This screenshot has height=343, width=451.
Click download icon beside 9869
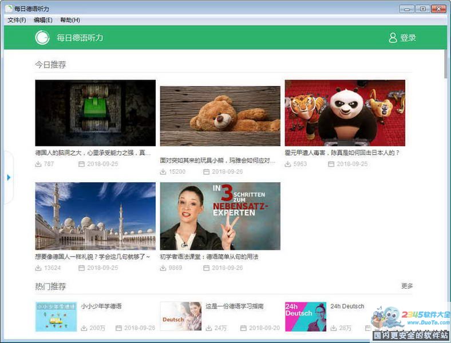163,268
